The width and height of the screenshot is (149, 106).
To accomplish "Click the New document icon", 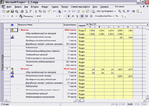I will [4, 12].
